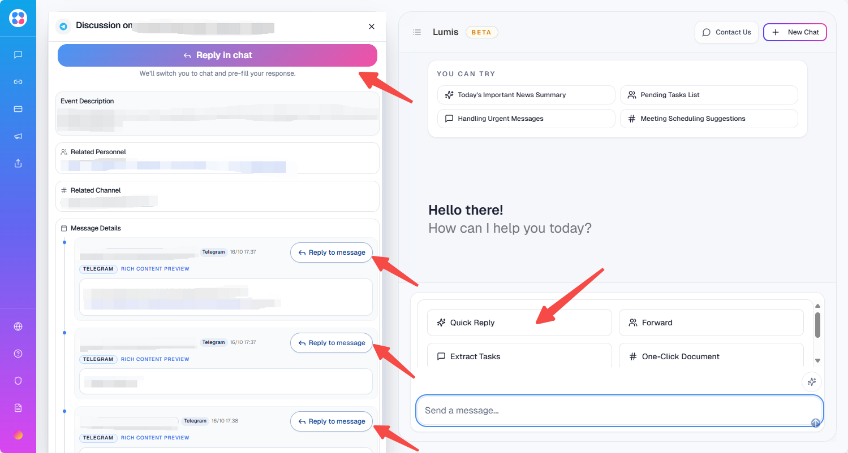Open the upload/share icon in sidebar
Image resolution: width=848 pixels, height=453 pixels.
(x=18, y=163)
